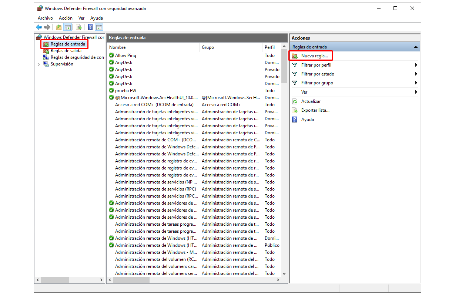Select rule "Administración remota del volumen (RC..."
This screenshot has width=452, height=296.
(156, 259)
